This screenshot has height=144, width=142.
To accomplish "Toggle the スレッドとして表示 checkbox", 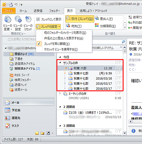I will pyautogui.click(x=38, y=19).
